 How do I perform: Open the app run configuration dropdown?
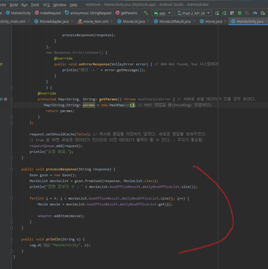coord(162,13)
